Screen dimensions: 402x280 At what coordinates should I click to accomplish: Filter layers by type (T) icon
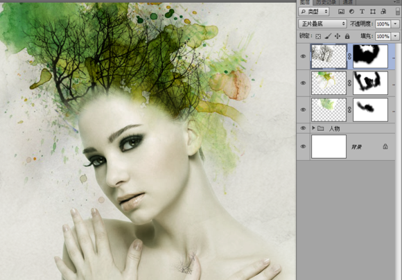[x=362, y=11]
